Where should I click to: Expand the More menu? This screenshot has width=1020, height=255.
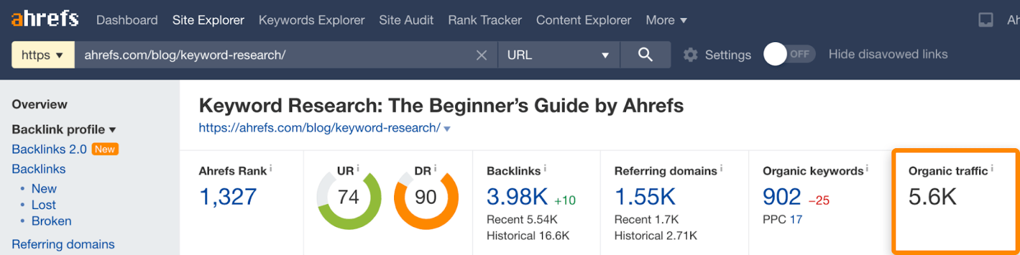click(666, 20)
